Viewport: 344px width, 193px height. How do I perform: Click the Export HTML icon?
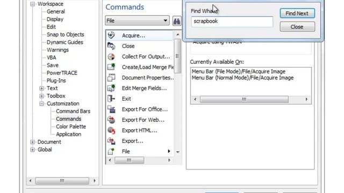click(x=111, y=130)
